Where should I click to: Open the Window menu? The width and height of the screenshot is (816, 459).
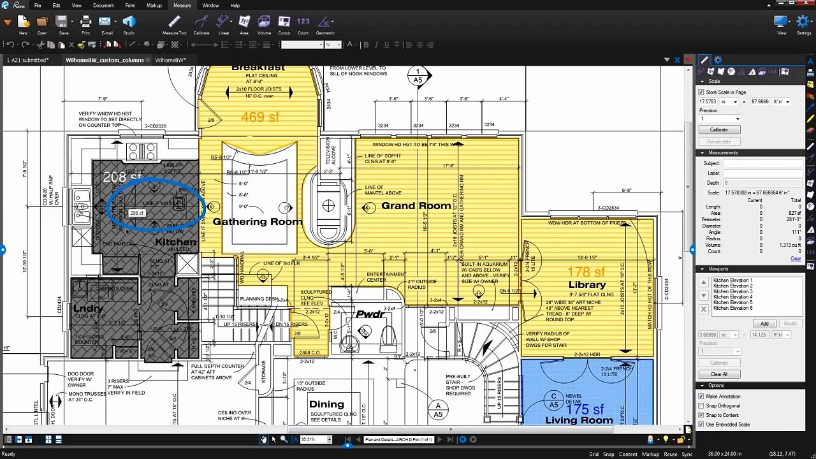210,6
